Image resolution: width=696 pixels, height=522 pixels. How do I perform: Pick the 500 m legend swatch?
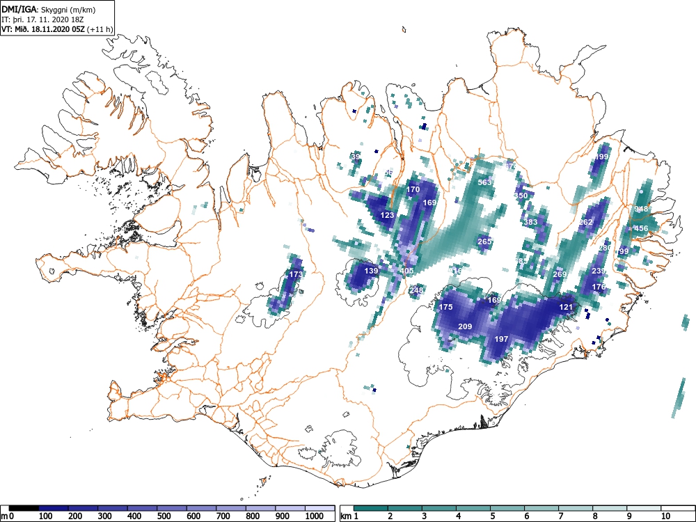tap(172, 508)
